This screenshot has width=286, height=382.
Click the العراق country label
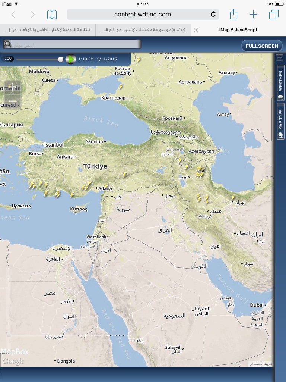165,230
